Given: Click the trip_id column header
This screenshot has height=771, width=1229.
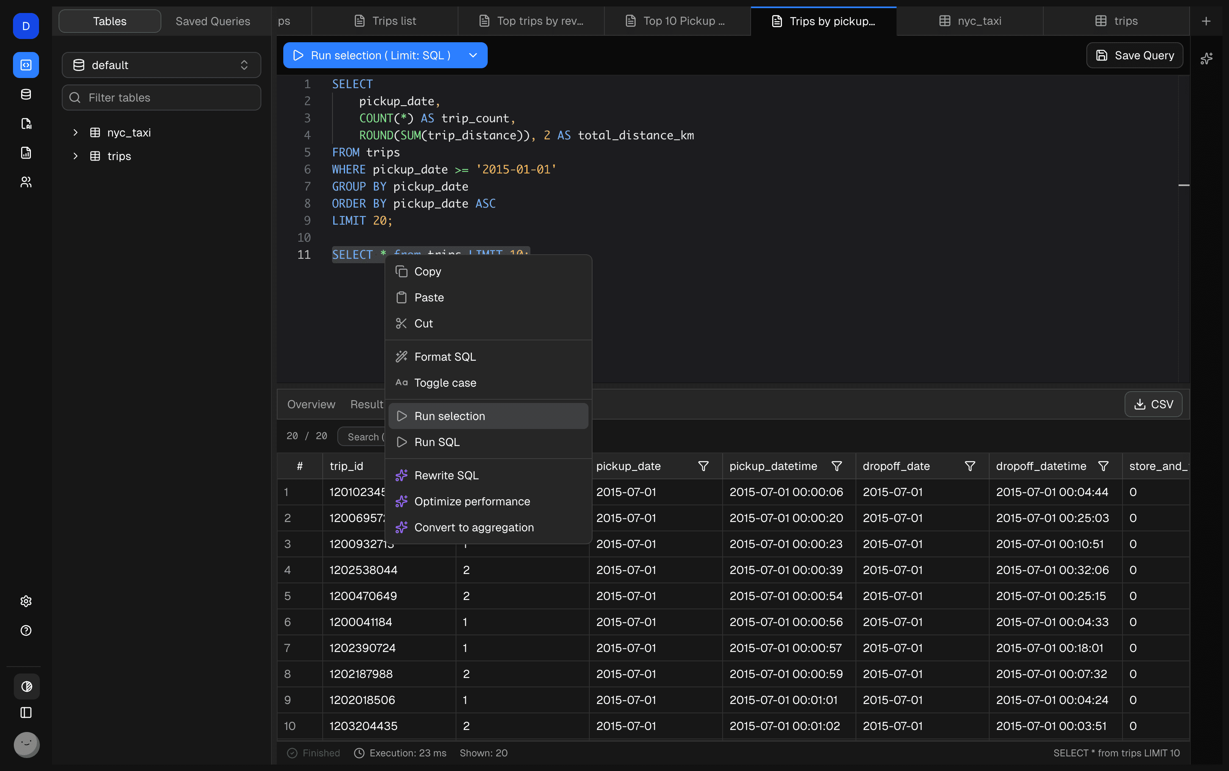Looking at the screenshot, I should tap(346, 466).
